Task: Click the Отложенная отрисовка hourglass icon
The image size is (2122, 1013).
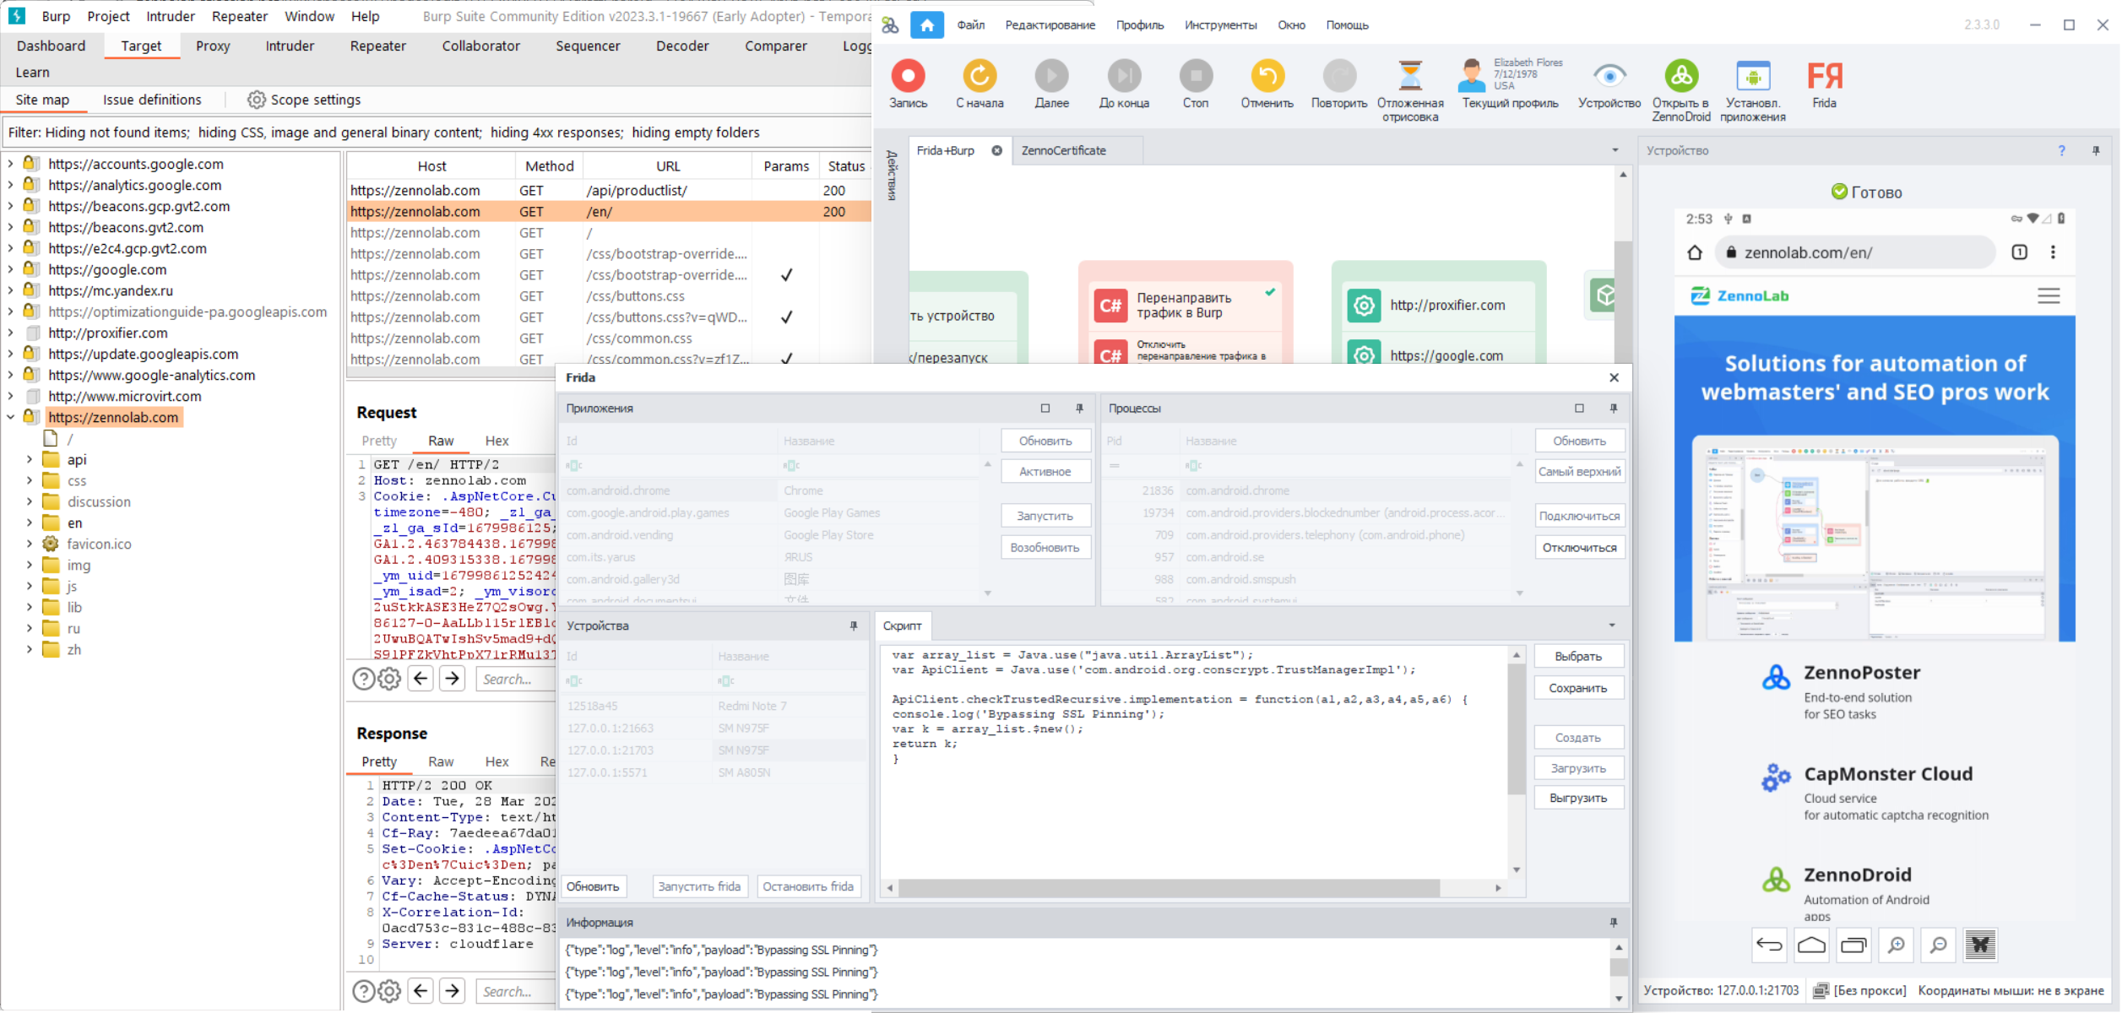Action: coord(1409,77)
